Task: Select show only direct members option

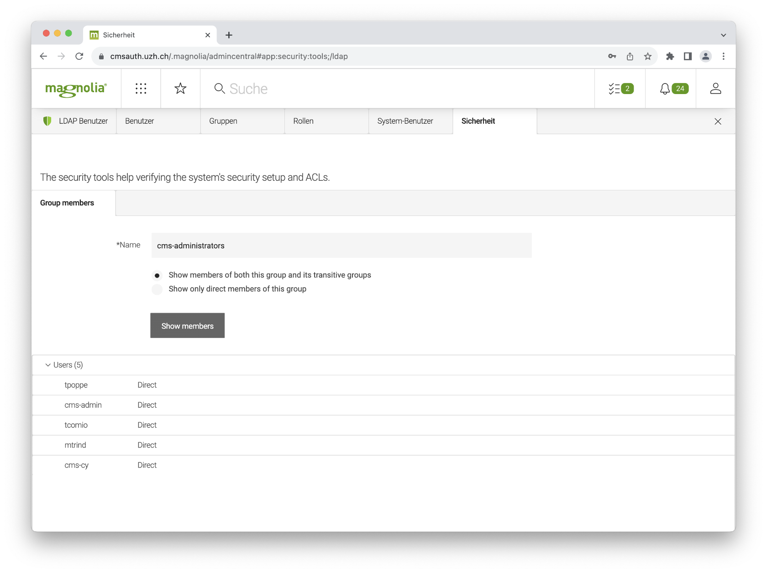Action: click(157, 289)
